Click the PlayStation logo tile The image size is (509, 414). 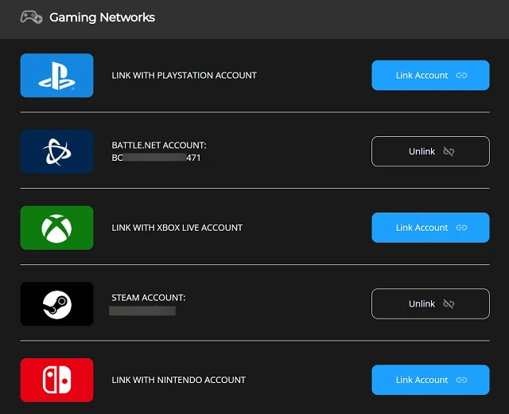click(56, 76)
